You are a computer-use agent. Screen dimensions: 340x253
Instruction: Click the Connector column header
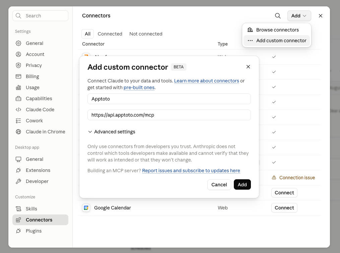(93, 44)
